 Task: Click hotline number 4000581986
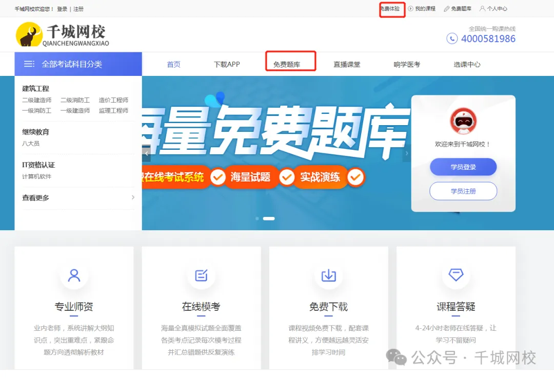click(488, 38)
